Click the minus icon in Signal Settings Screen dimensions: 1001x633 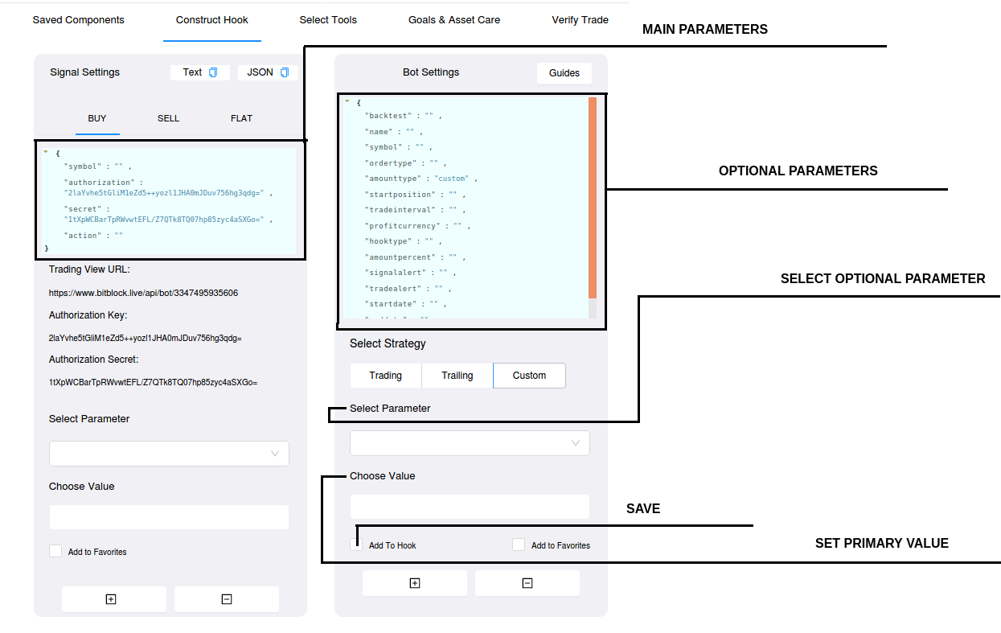tap(227, 599)
